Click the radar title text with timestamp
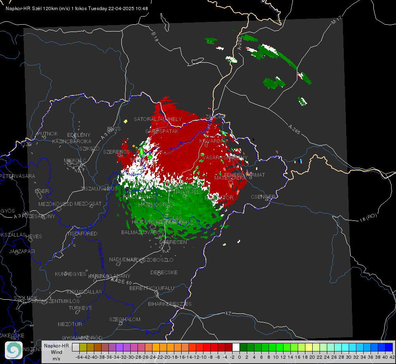Image resolution: width=396 pixels, height=364 pixels. (77, 8)
